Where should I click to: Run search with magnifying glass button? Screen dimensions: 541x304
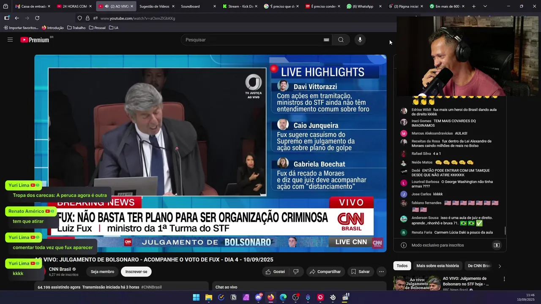point(341,40)
